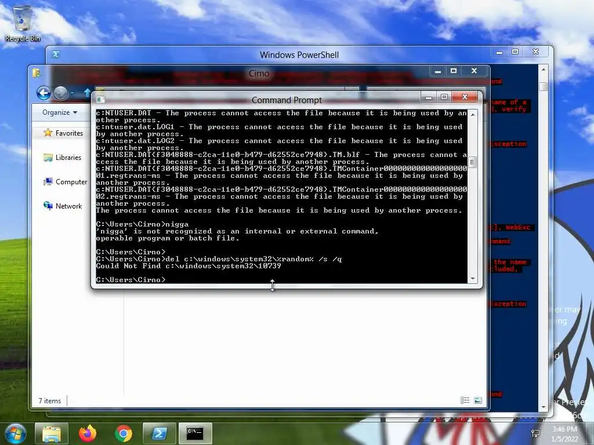Maximize the Command Prompt window
The image size is (594, 445).
(x=444, y=97)
